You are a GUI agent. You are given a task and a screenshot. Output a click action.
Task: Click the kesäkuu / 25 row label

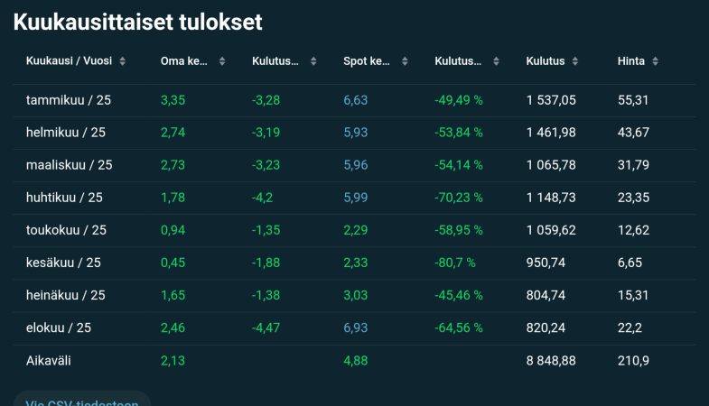point(63,263)
